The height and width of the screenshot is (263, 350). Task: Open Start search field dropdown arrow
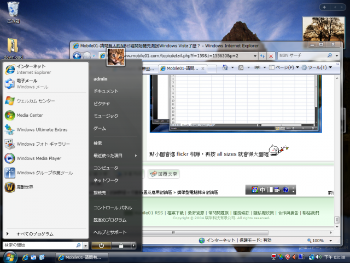pyautogui.click(x=85, y=245)
